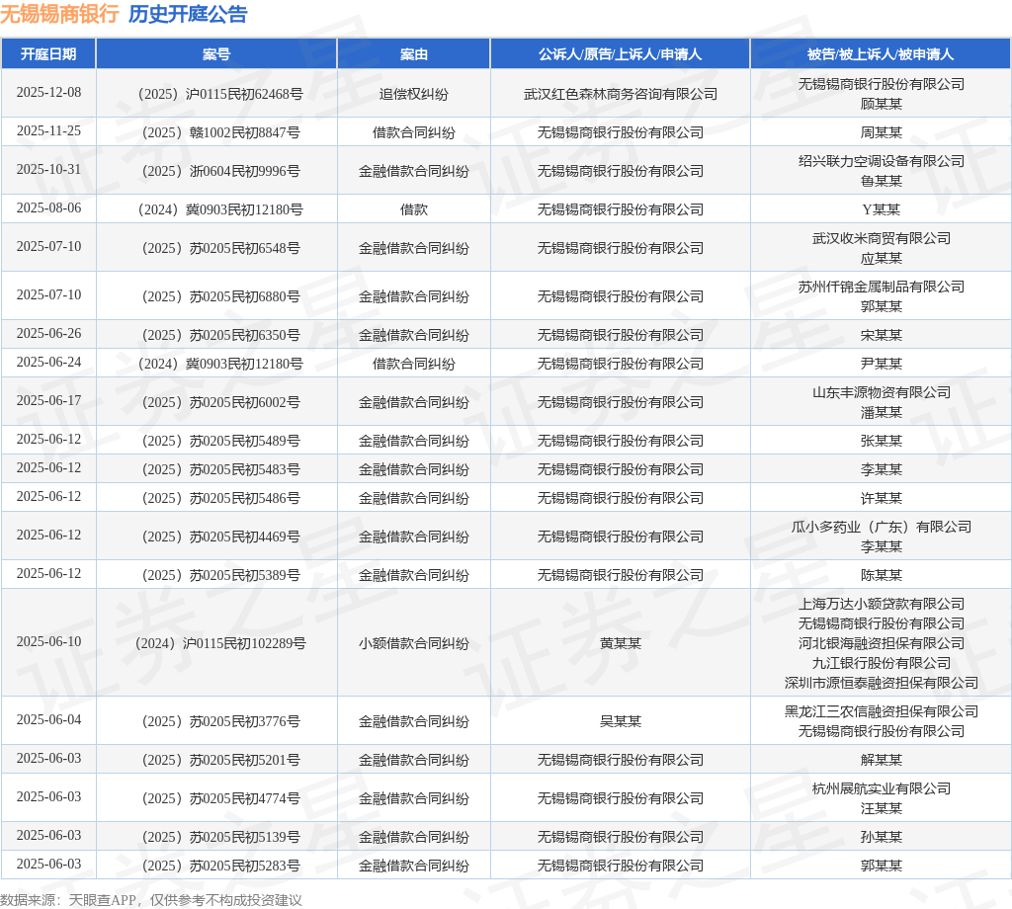The height and width of the screenshot is (909, 1012).
Task: Click defendant 绍兴联力空调设备有限公司
Action: pyautogui.click(x=881, y=161)
